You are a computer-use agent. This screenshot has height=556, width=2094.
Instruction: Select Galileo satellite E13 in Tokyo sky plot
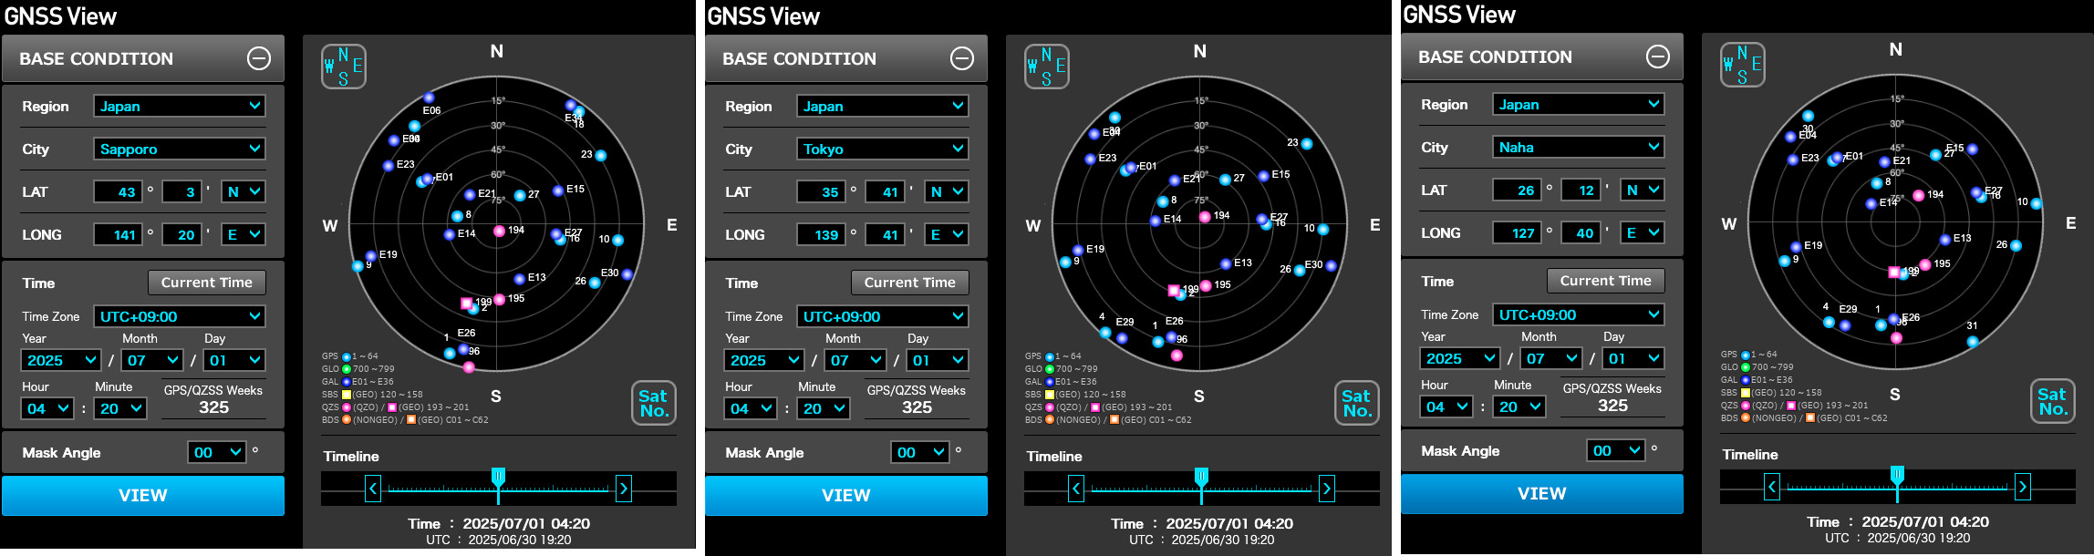coord(1226,264)
